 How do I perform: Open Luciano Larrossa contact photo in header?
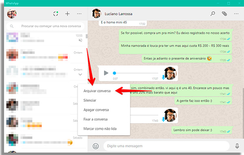pyautogui.click(x=96, y=13)
